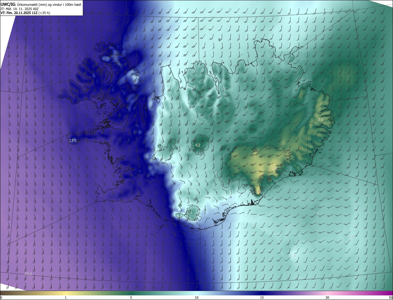Click the colorbar tick label 0
The height and width of the screenshot is (300, 393).
point(1,298)
